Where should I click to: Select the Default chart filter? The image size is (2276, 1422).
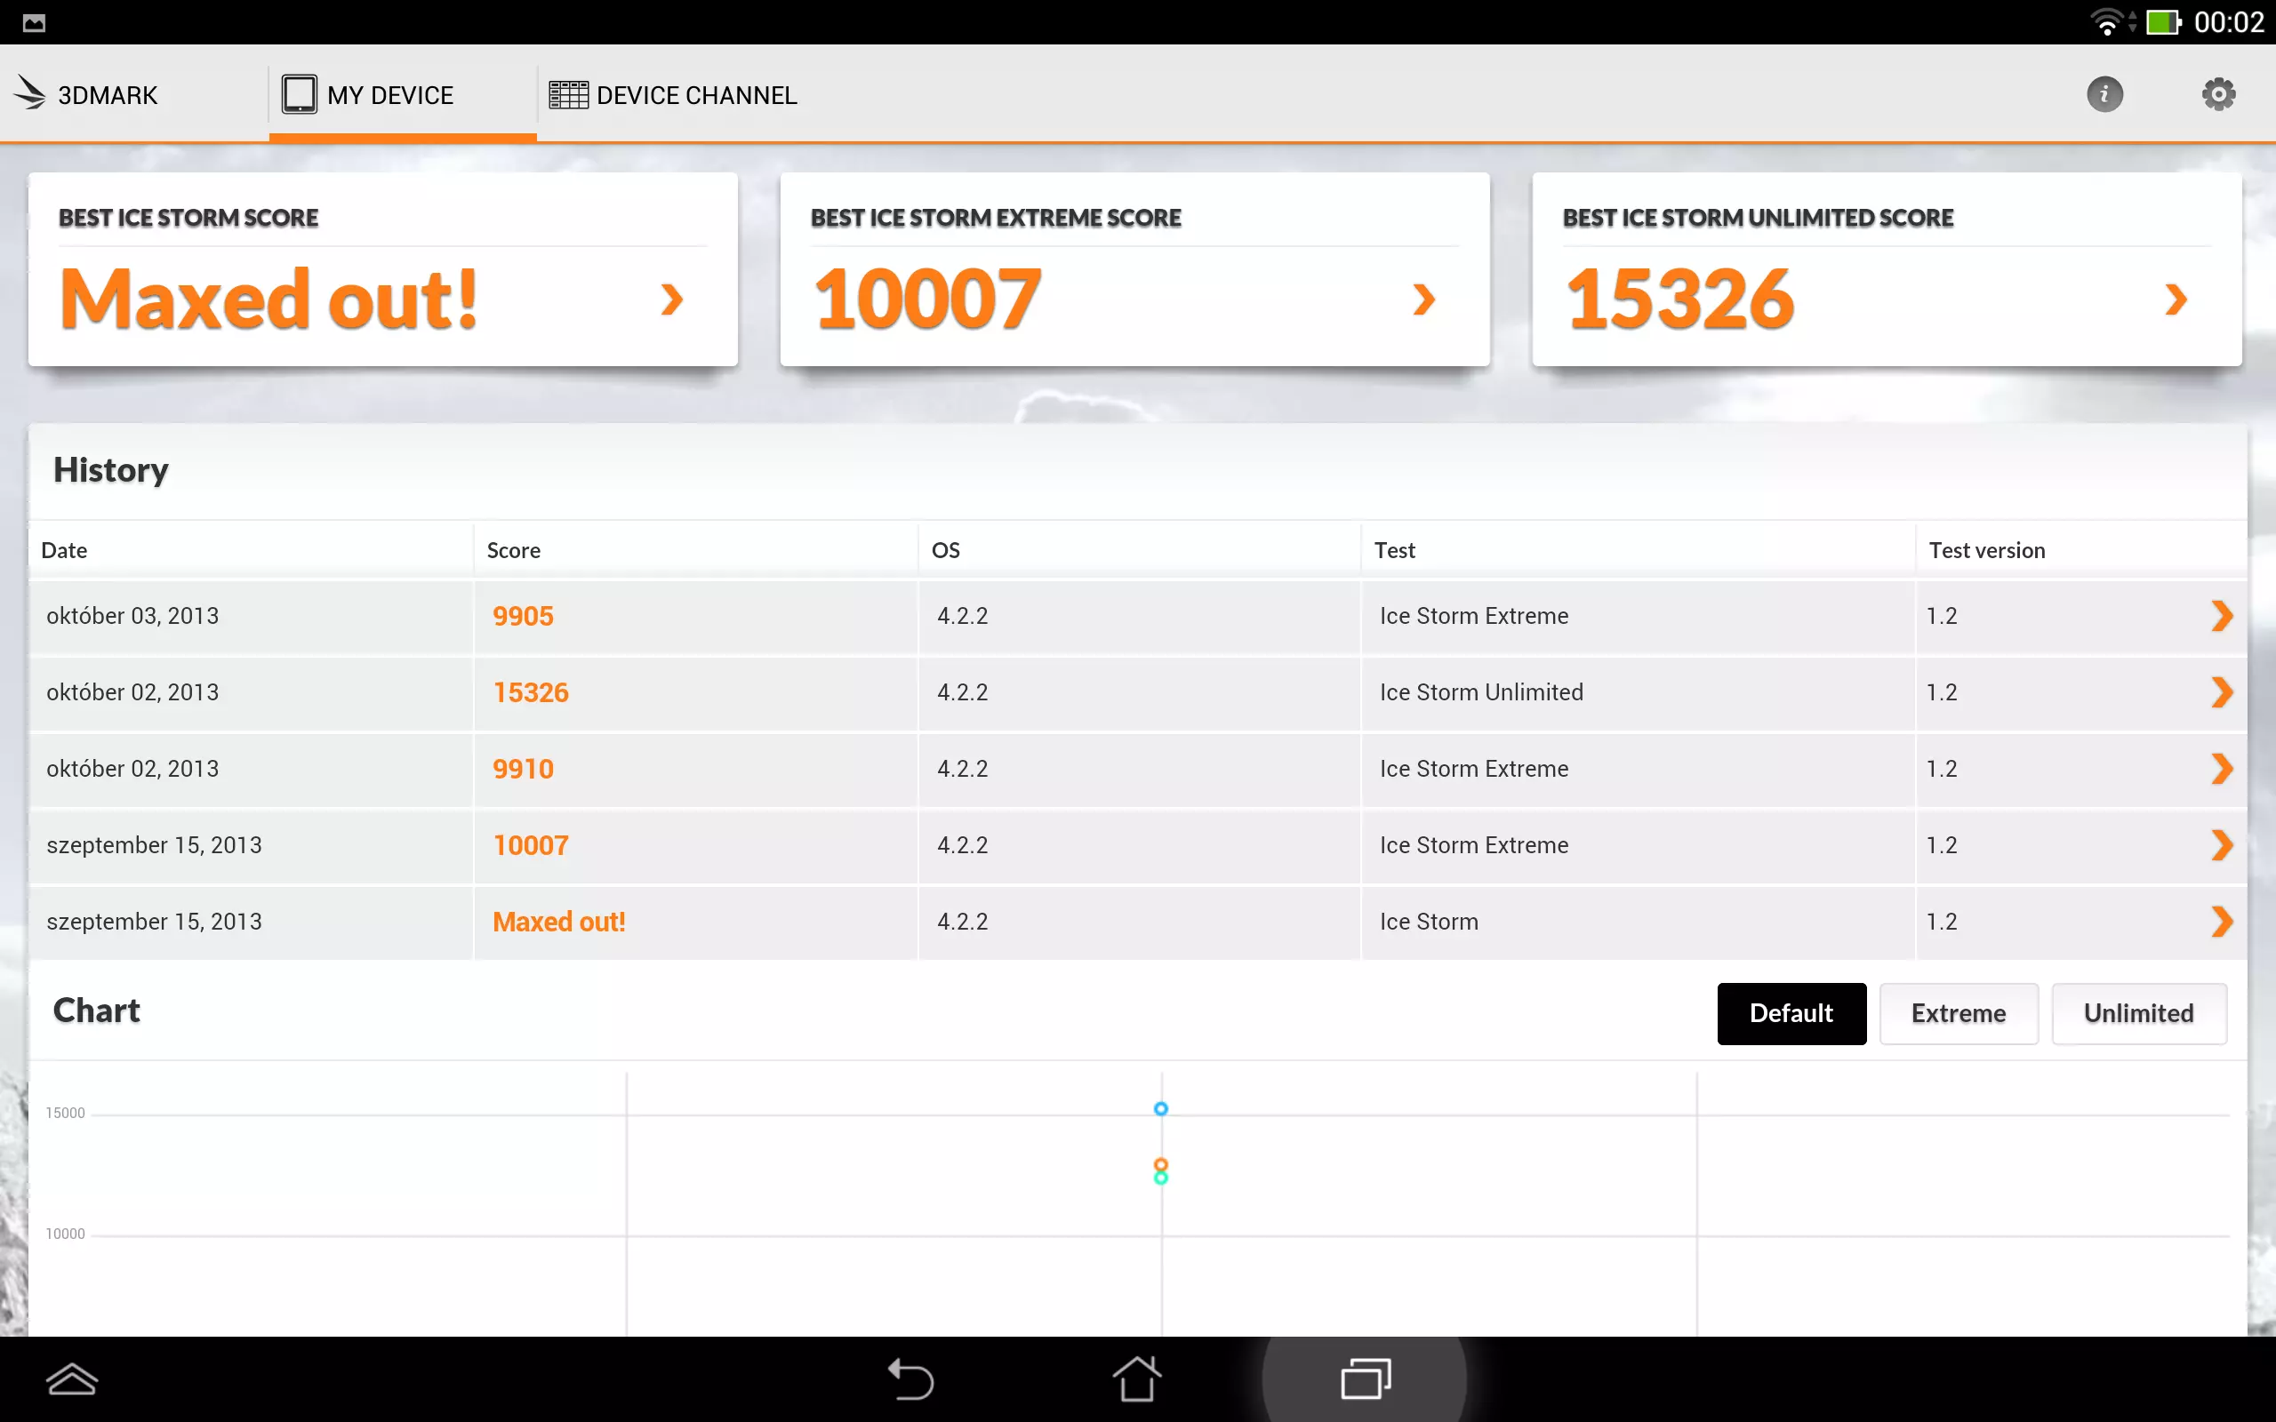click(1791, 1013)
